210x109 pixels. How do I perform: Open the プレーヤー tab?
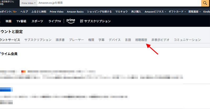[x=76, y=40]
